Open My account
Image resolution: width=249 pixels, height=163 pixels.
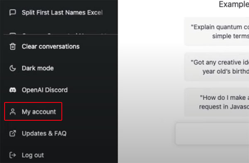(33, 112)
